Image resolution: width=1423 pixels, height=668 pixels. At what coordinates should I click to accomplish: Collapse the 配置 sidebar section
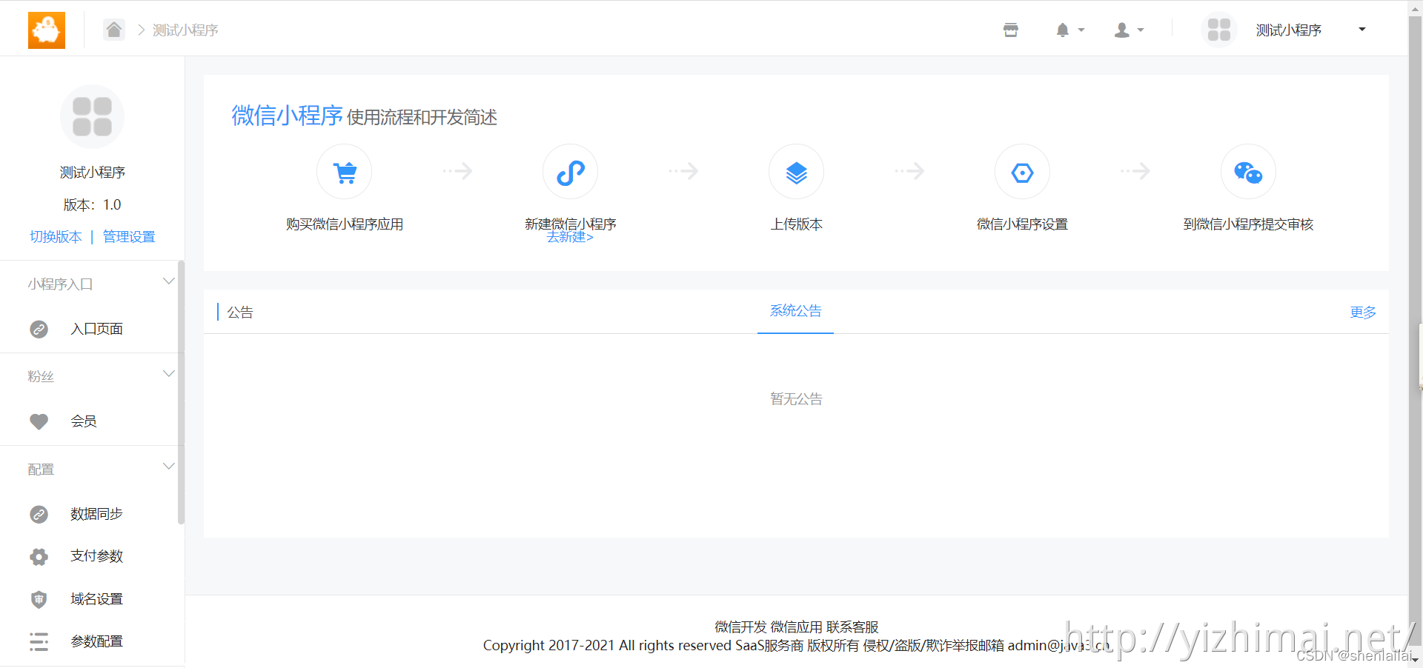pos(168,466)
